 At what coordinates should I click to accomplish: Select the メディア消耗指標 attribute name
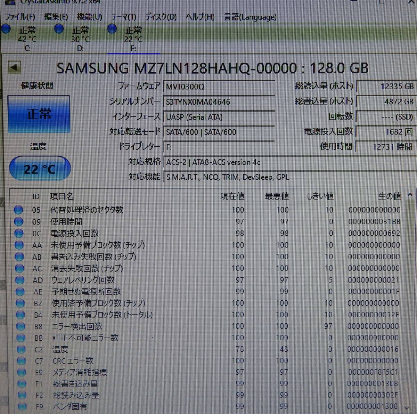80,372
